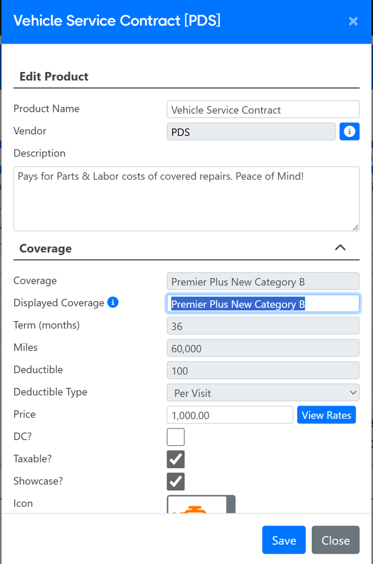Click the Product Name input field
373x564 pixels.
pyautogui.click(x=263, y=110)
